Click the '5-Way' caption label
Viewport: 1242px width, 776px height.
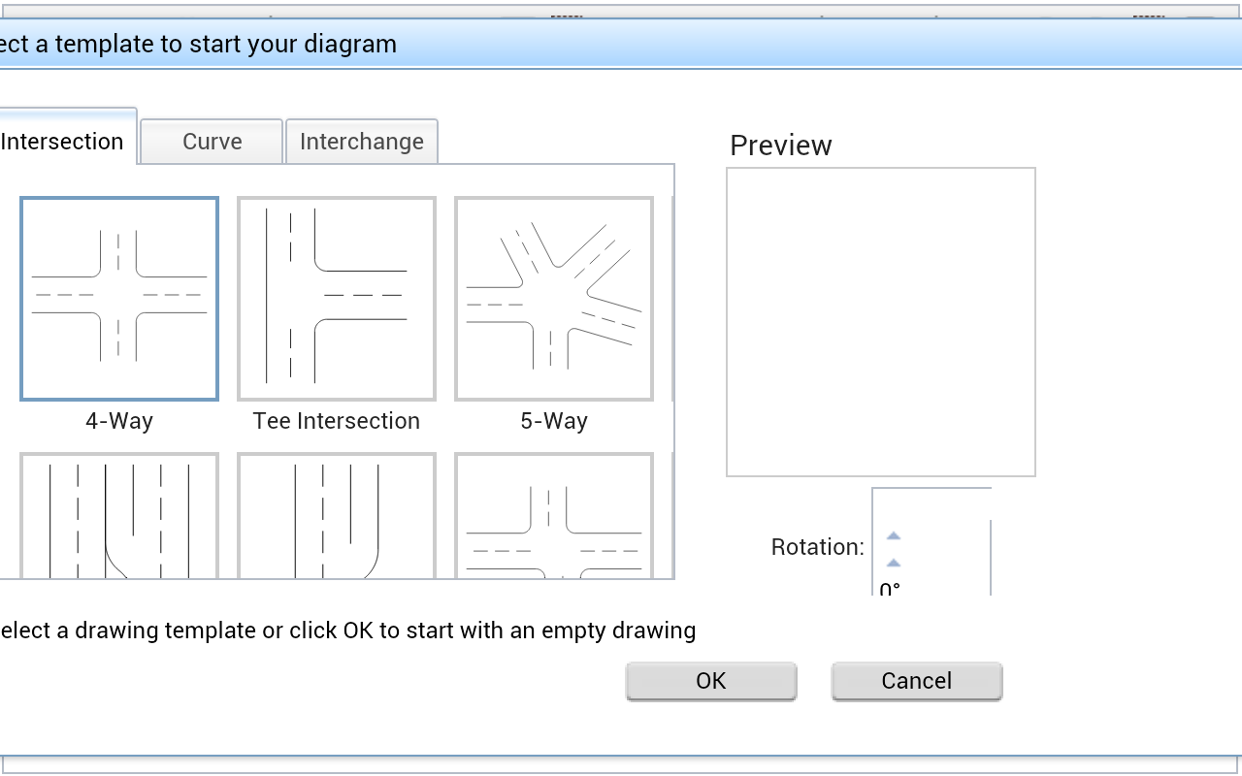coord(554,421)
